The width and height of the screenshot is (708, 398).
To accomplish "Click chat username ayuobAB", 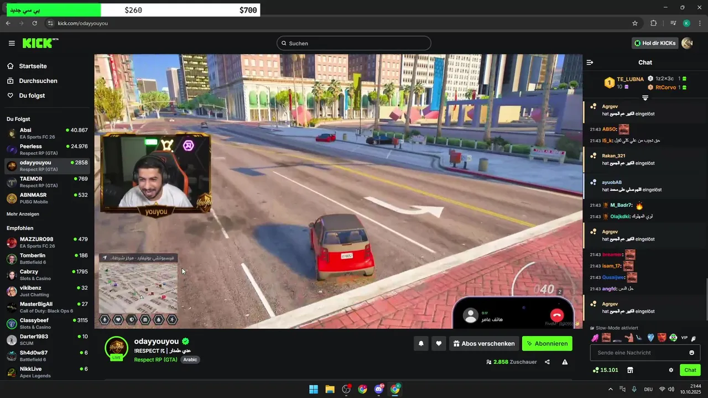I will [612, 182].
